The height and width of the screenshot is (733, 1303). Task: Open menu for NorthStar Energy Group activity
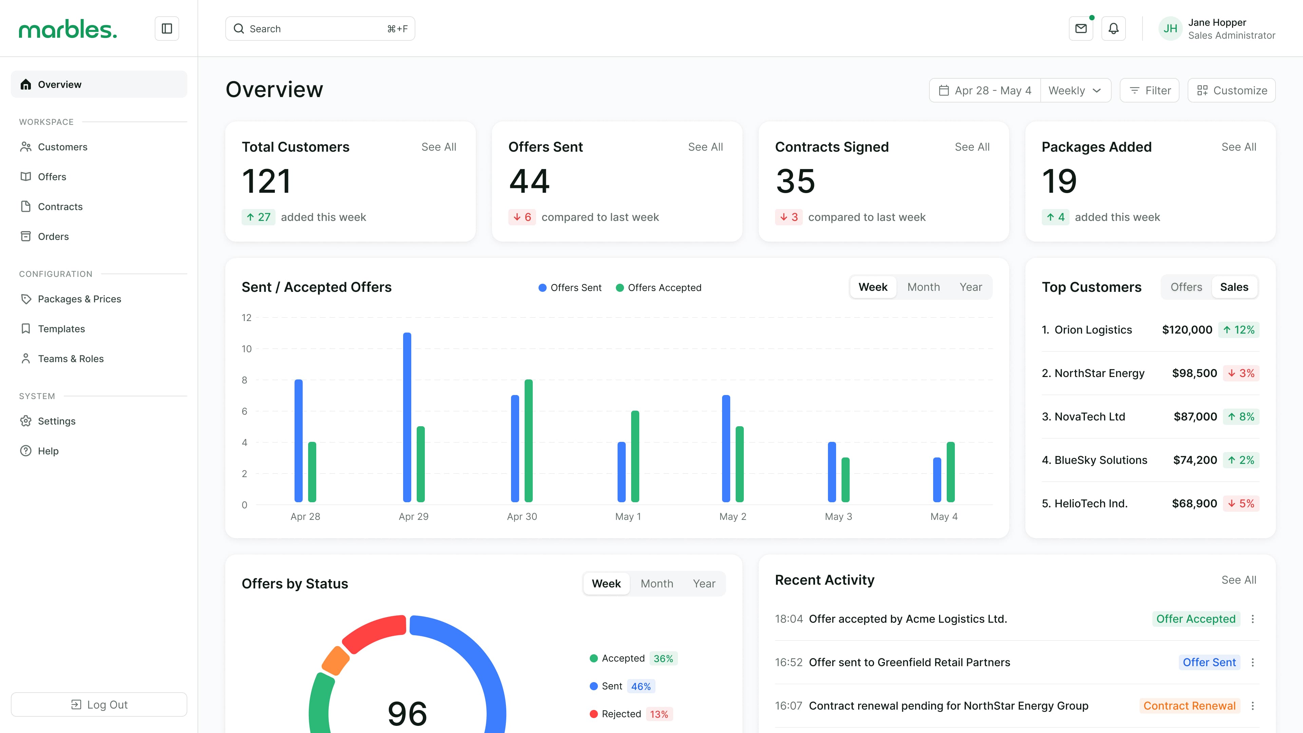point(1253,706)
